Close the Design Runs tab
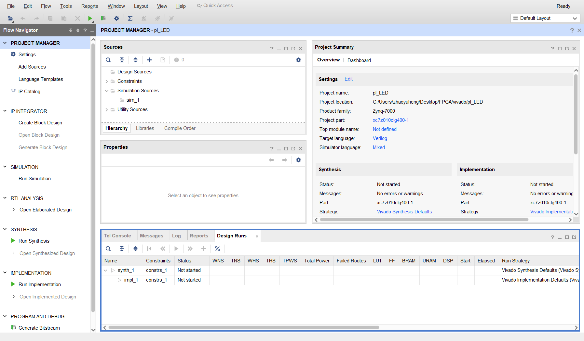 pyautogui.click(x=257, y=236)
